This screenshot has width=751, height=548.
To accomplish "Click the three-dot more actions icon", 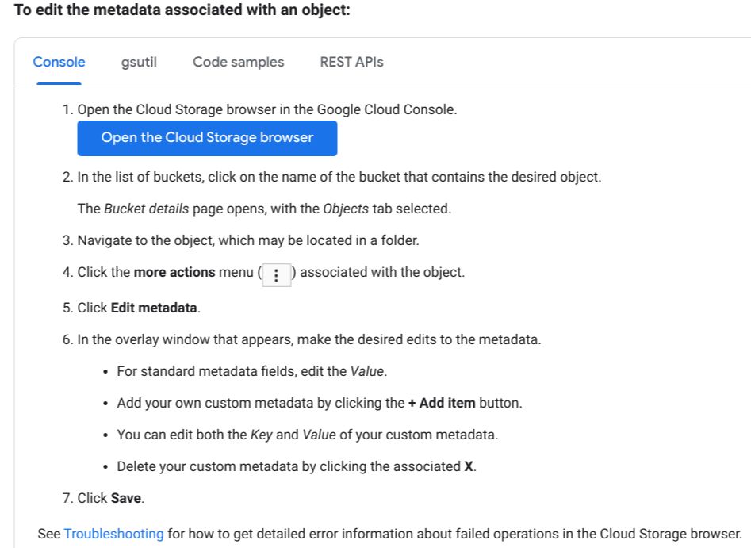I will click(x=276, y=274).
